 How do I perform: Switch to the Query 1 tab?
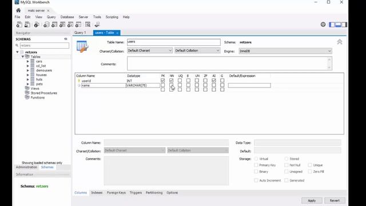(80, 33)
